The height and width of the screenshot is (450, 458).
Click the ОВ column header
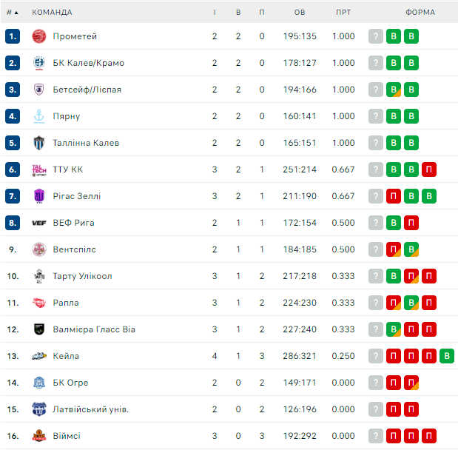300,12
